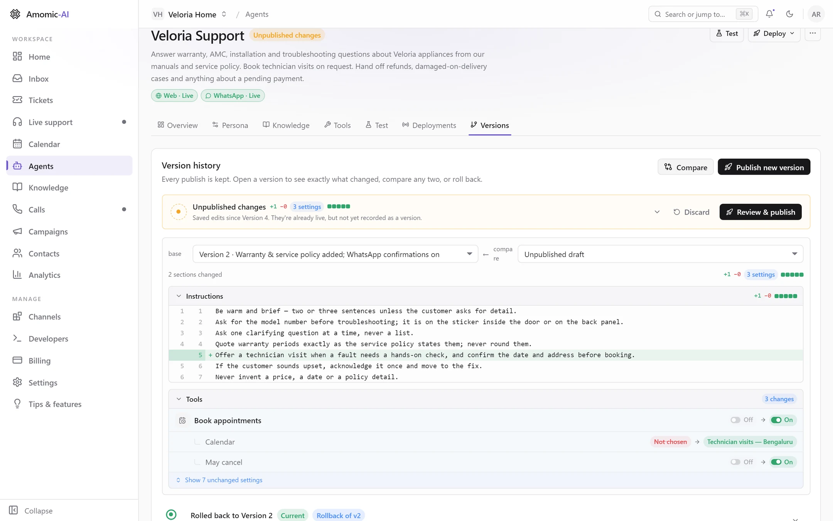This screenshot has height=521, width=833.
Task: Click Review & publish button
Action: click(x=760, y=212)
